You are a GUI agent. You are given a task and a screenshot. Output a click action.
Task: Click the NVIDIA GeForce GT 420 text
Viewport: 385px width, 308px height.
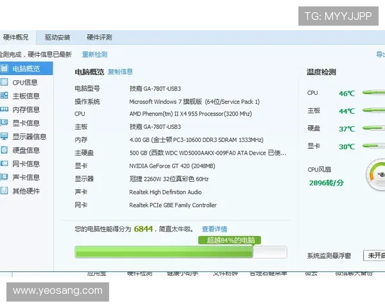pos(172,166)
